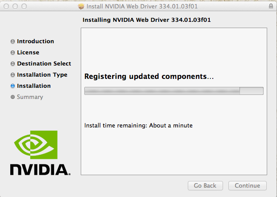The width and height of the screenshot is (277, 197).
Task: Click the Registering updated components status text
Action: click(149, 76)
